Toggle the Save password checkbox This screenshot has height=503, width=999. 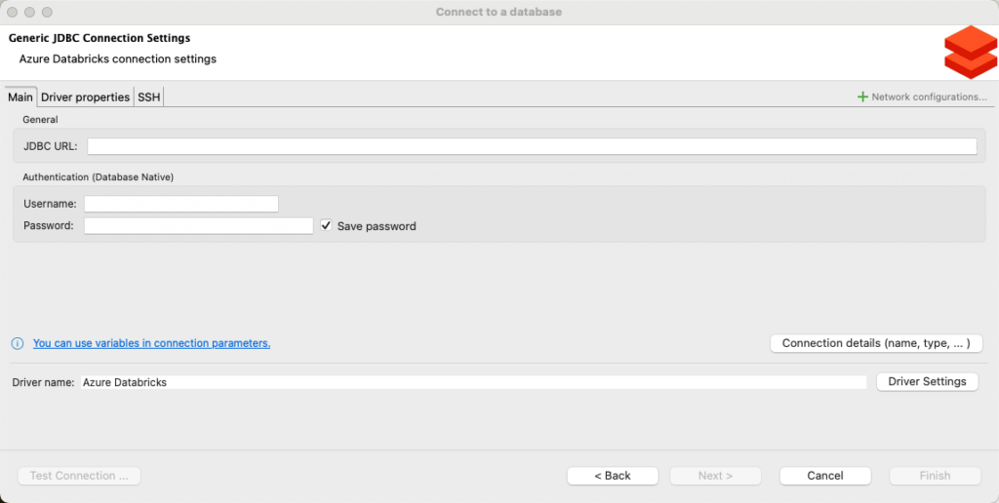point(327,226)
